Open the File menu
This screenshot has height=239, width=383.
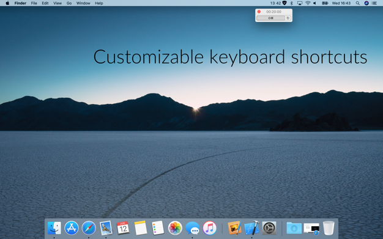[x=34, y=3]
